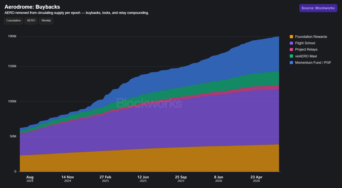Click the 190M y-axis label

point(12,36)
